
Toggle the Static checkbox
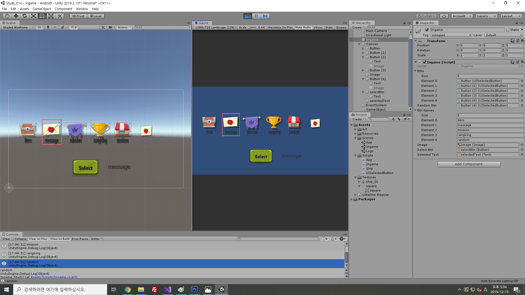click(508, 30)
